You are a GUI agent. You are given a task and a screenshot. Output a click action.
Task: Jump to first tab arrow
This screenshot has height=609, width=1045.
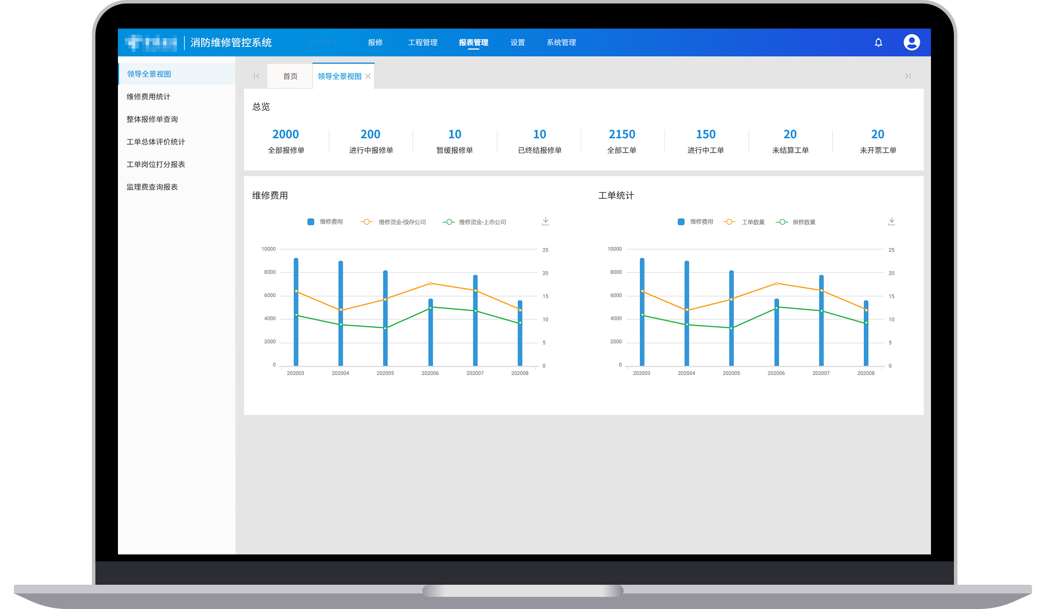[256, 76]
